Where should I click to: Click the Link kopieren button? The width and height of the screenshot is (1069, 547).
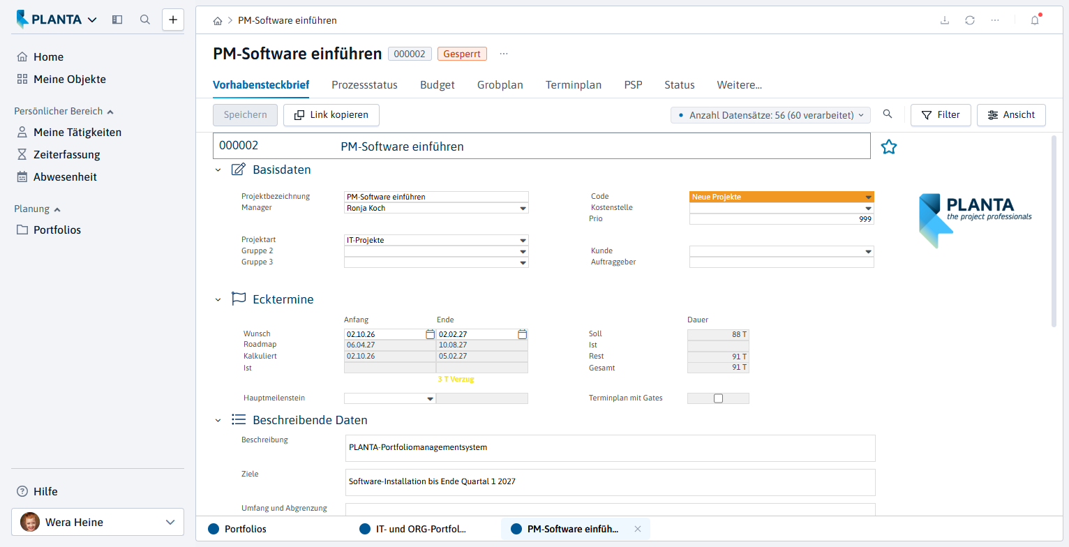331,115
